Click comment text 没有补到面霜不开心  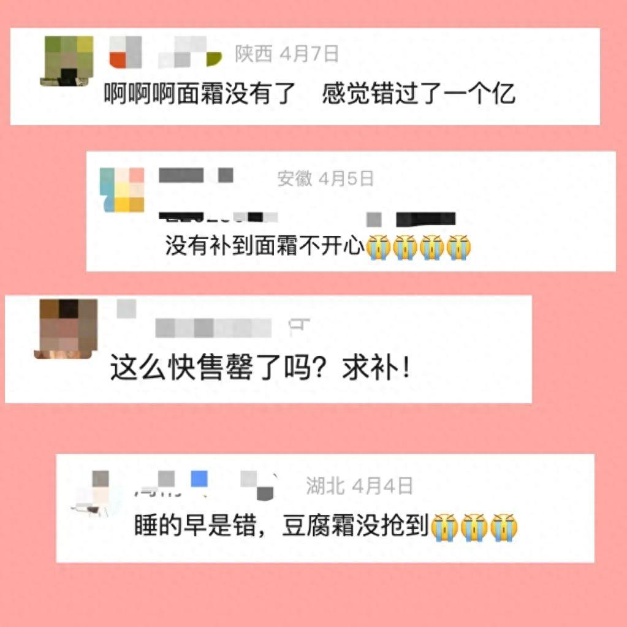tap(265, 245)
